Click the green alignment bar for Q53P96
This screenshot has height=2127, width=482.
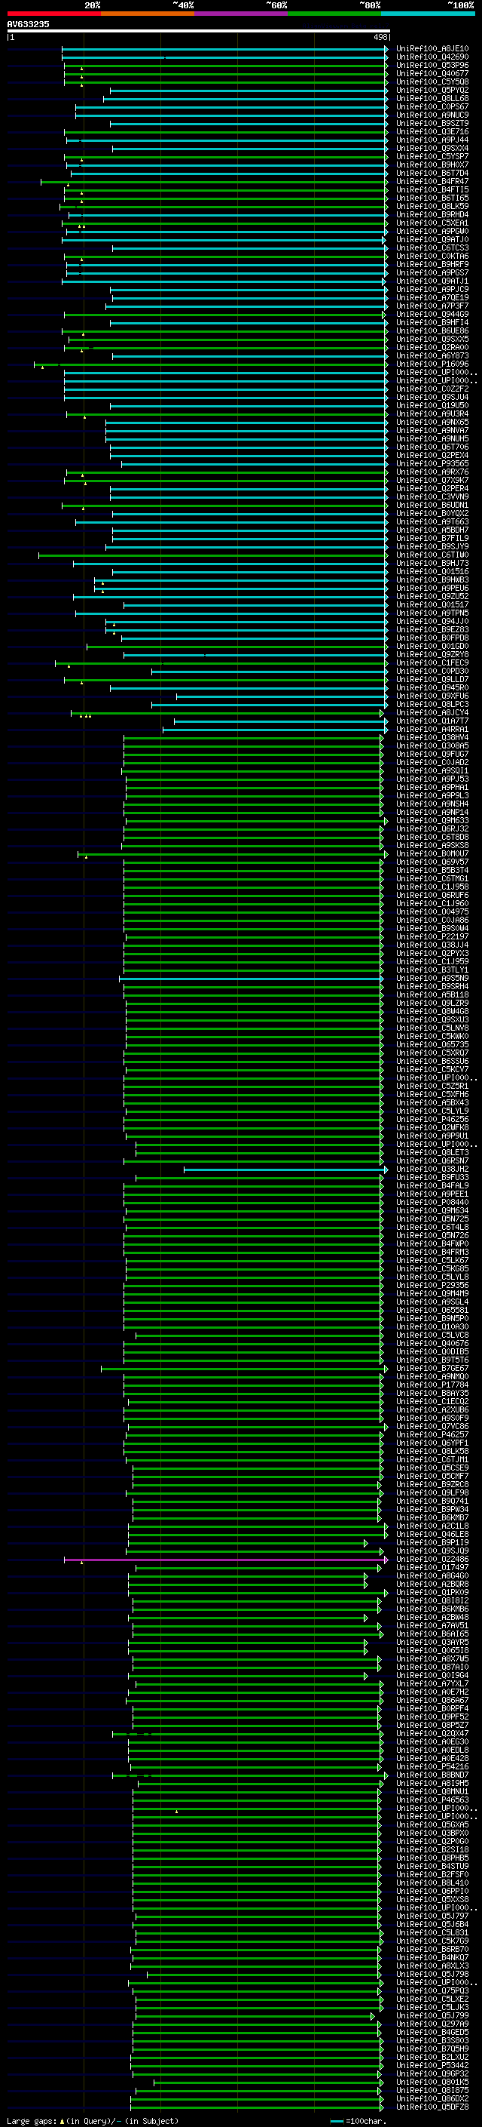[225, 65]
